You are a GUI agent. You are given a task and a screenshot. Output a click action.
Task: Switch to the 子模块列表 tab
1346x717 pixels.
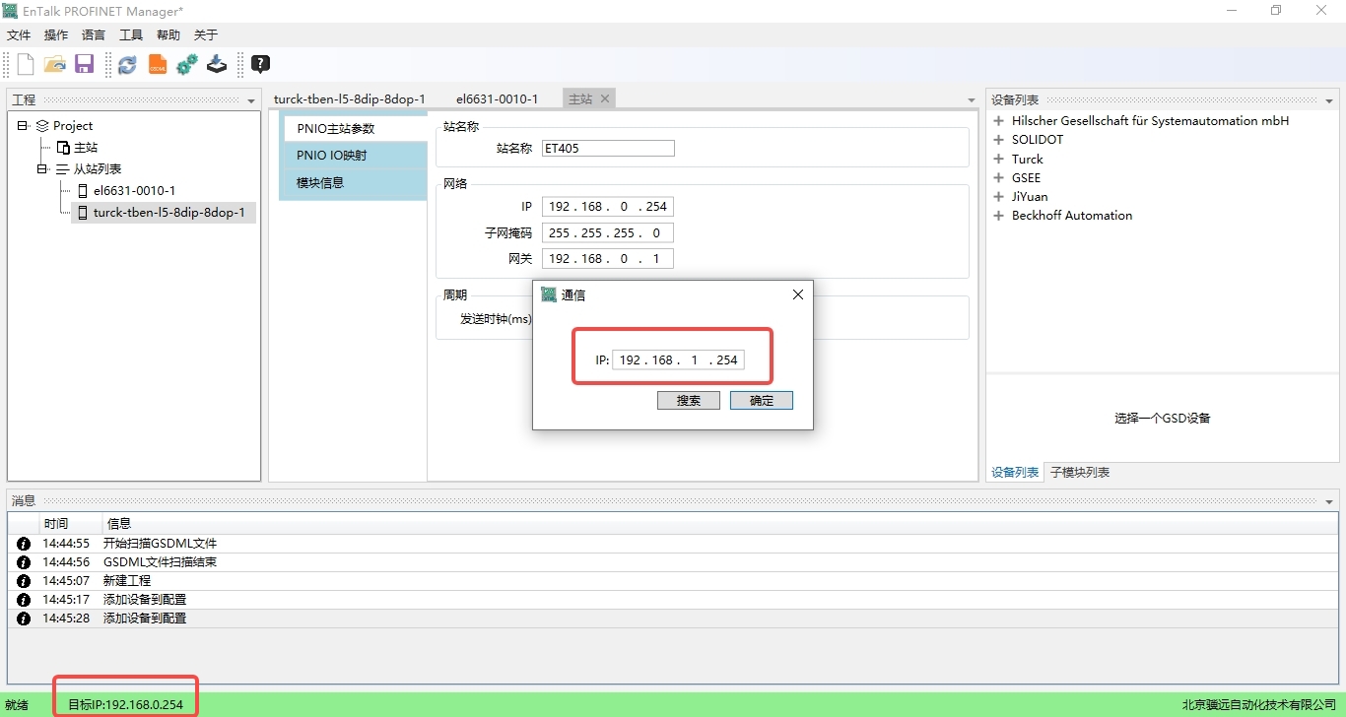[1079, 473]
